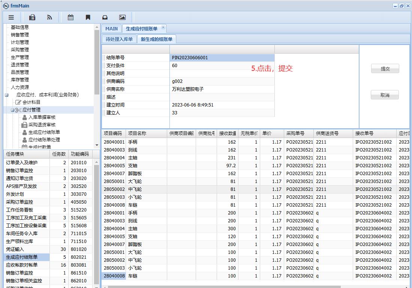Click the edit icon beside 会计科目

(18, 102)
